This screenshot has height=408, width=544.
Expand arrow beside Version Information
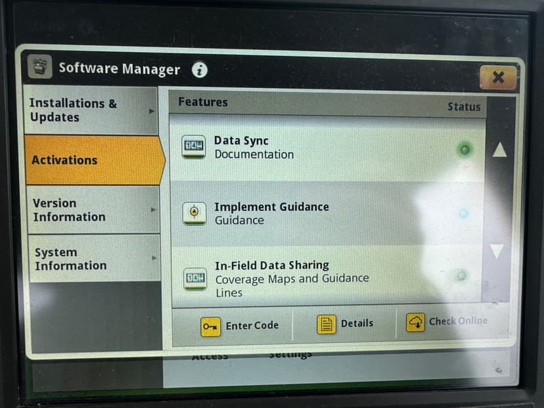153,210
